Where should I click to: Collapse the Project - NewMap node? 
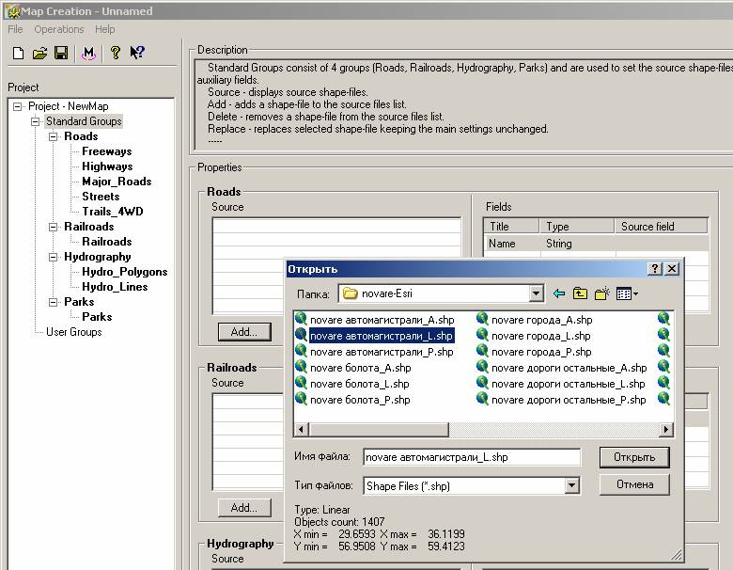tap(17, 106)
